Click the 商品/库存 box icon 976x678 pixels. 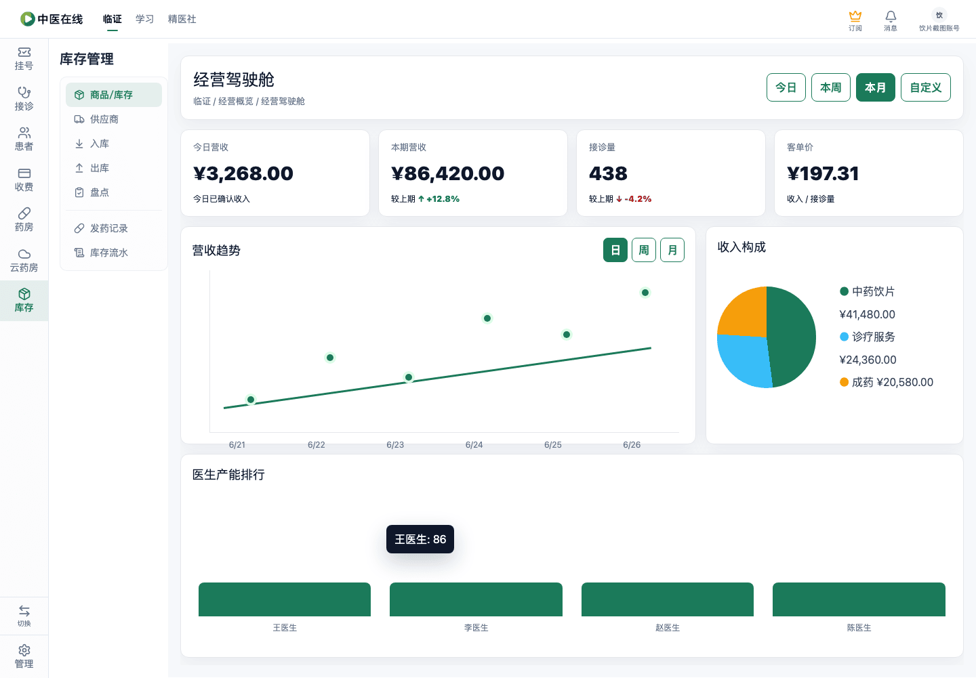pos(79,95)
